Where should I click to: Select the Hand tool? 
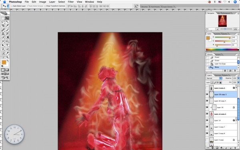(x=3, y=57)
